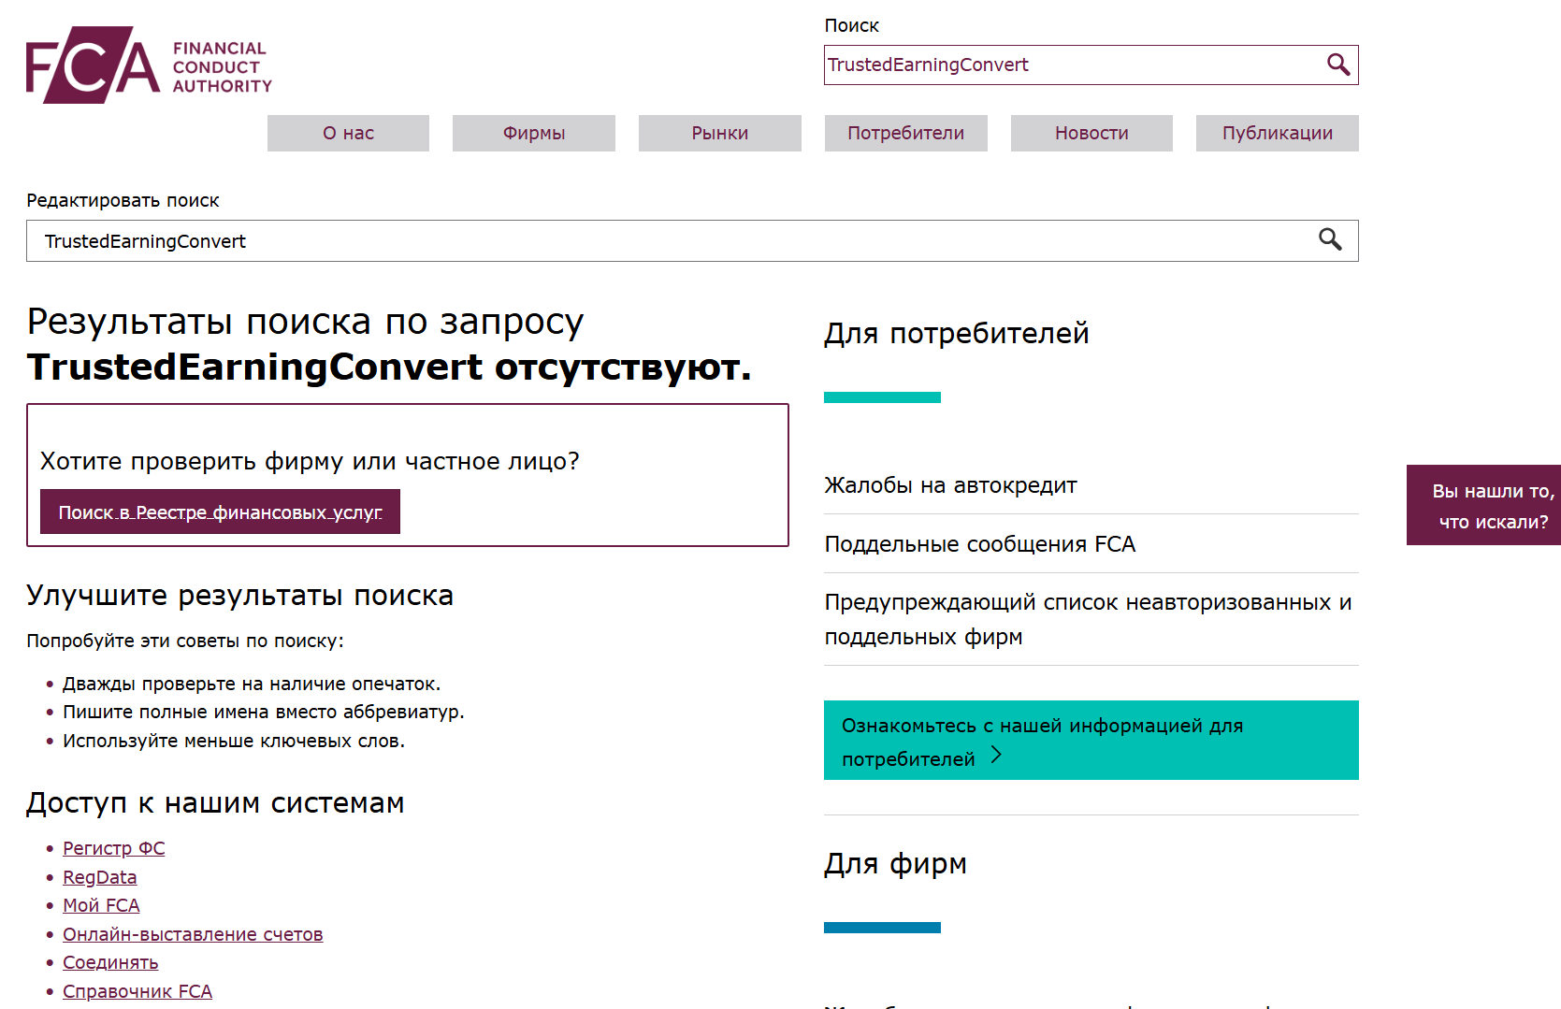Open the 'Соединять' link
This screenshot has height=1009, width=1561.
pos(110,962)
